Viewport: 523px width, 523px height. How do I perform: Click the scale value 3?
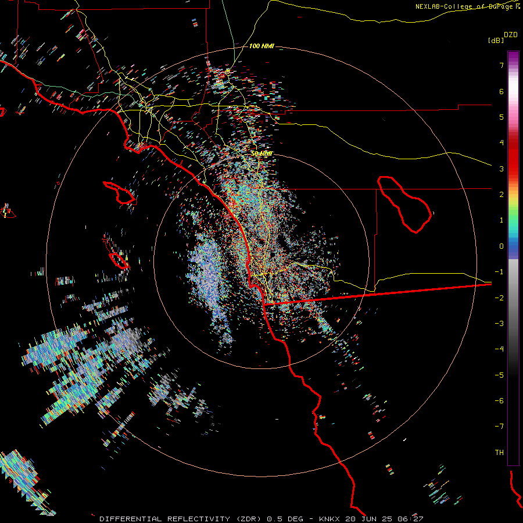coord(501,169)
